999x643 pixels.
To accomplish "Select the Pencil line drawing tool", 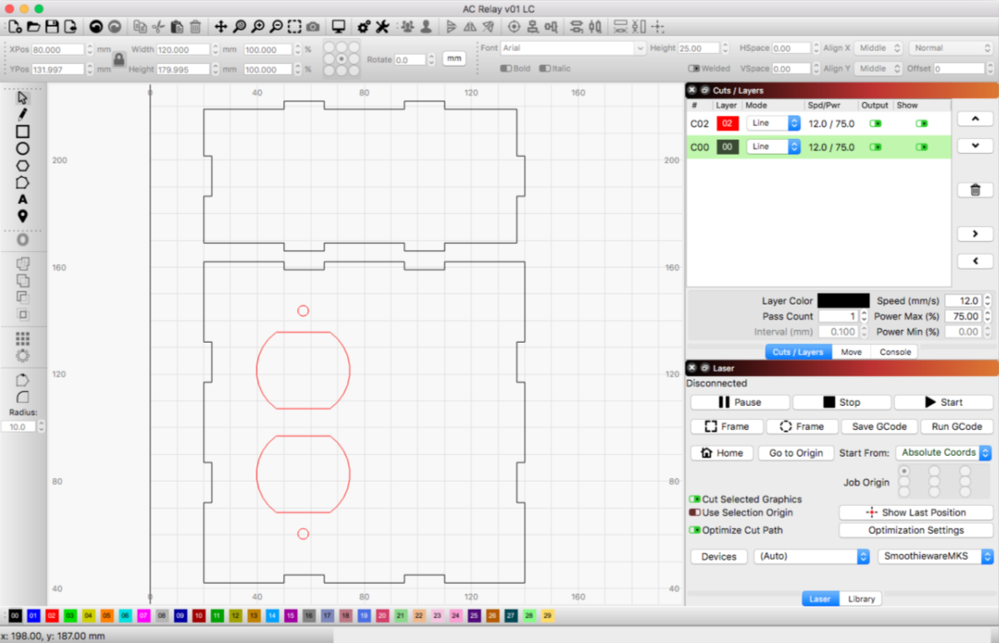I will coord(22,114).
